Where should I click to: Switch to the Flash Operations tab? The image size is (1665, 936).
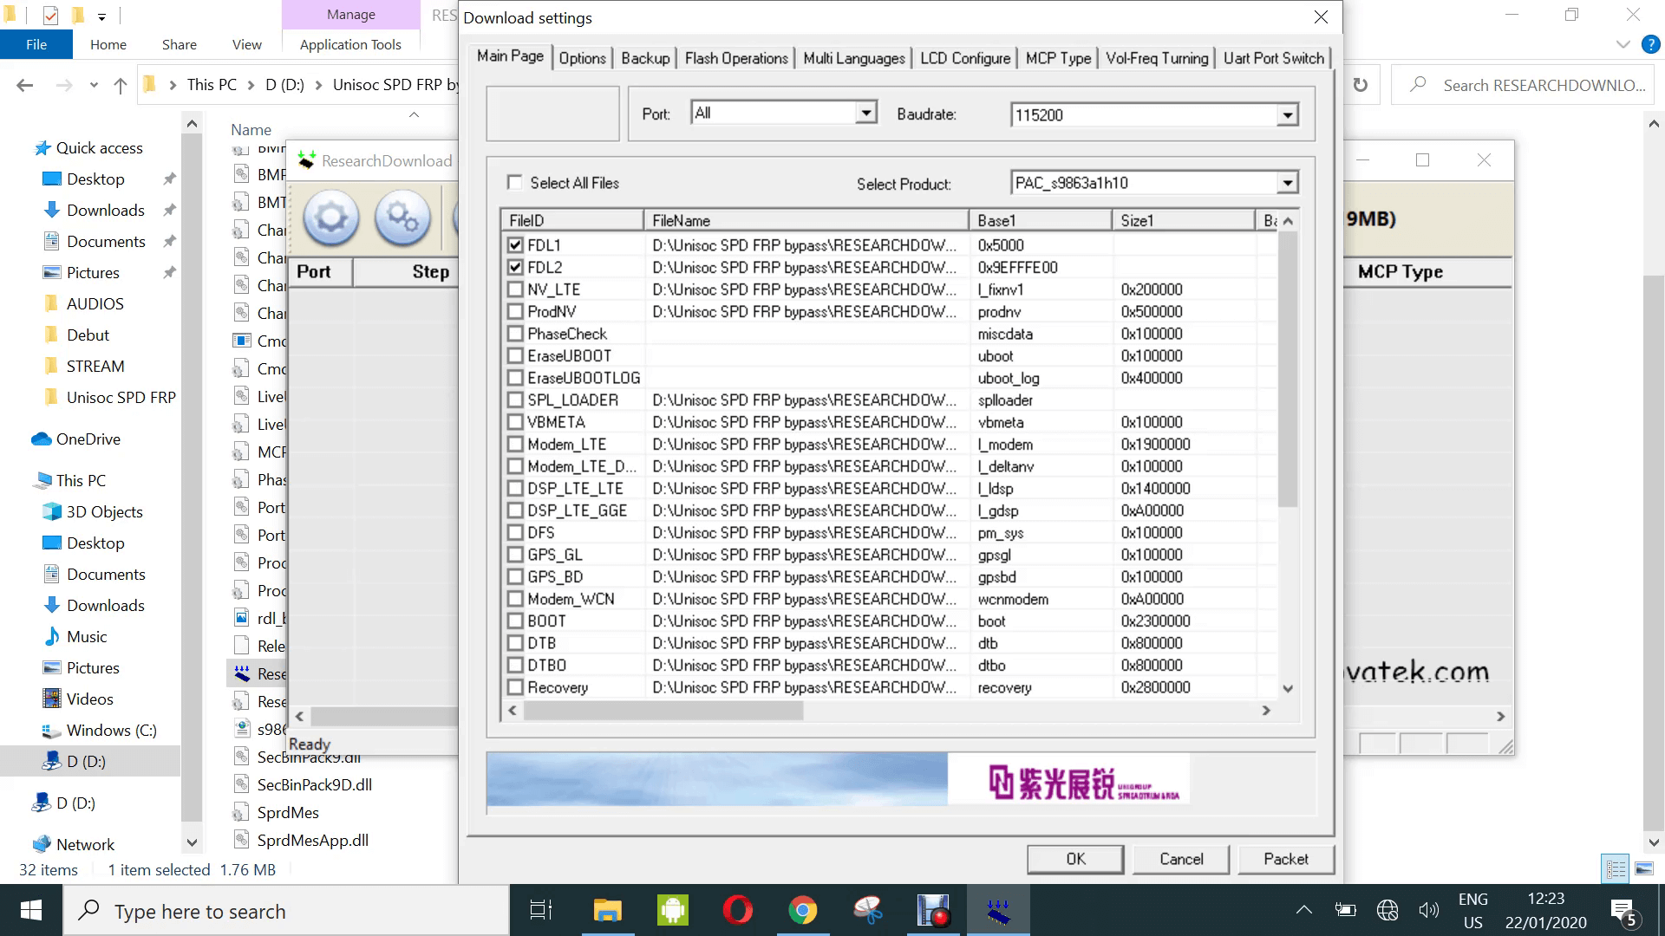pyautogui.click(x=735, y=58)
